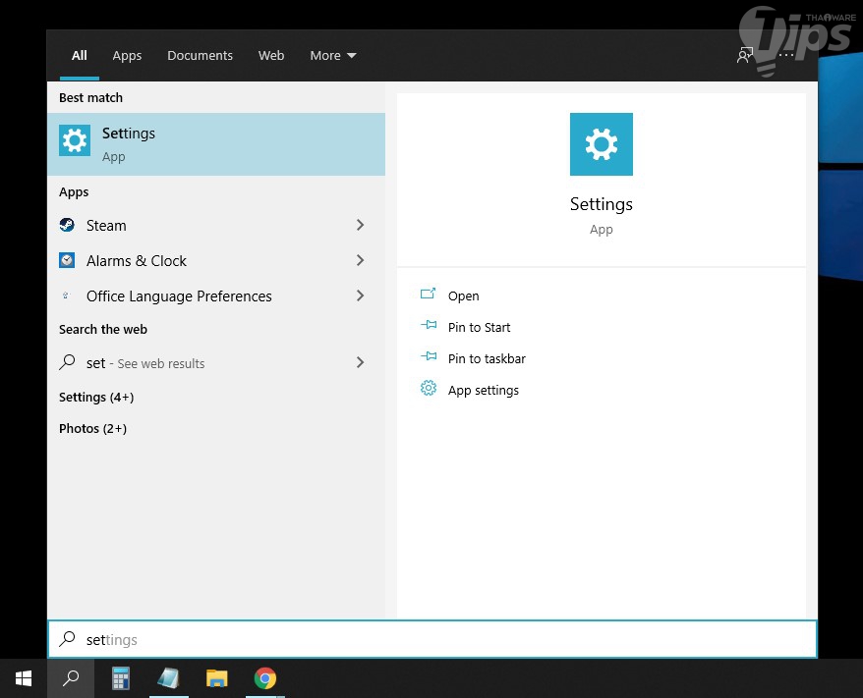
Task: Choose Pin to Start
Action: tap(479, 327)
